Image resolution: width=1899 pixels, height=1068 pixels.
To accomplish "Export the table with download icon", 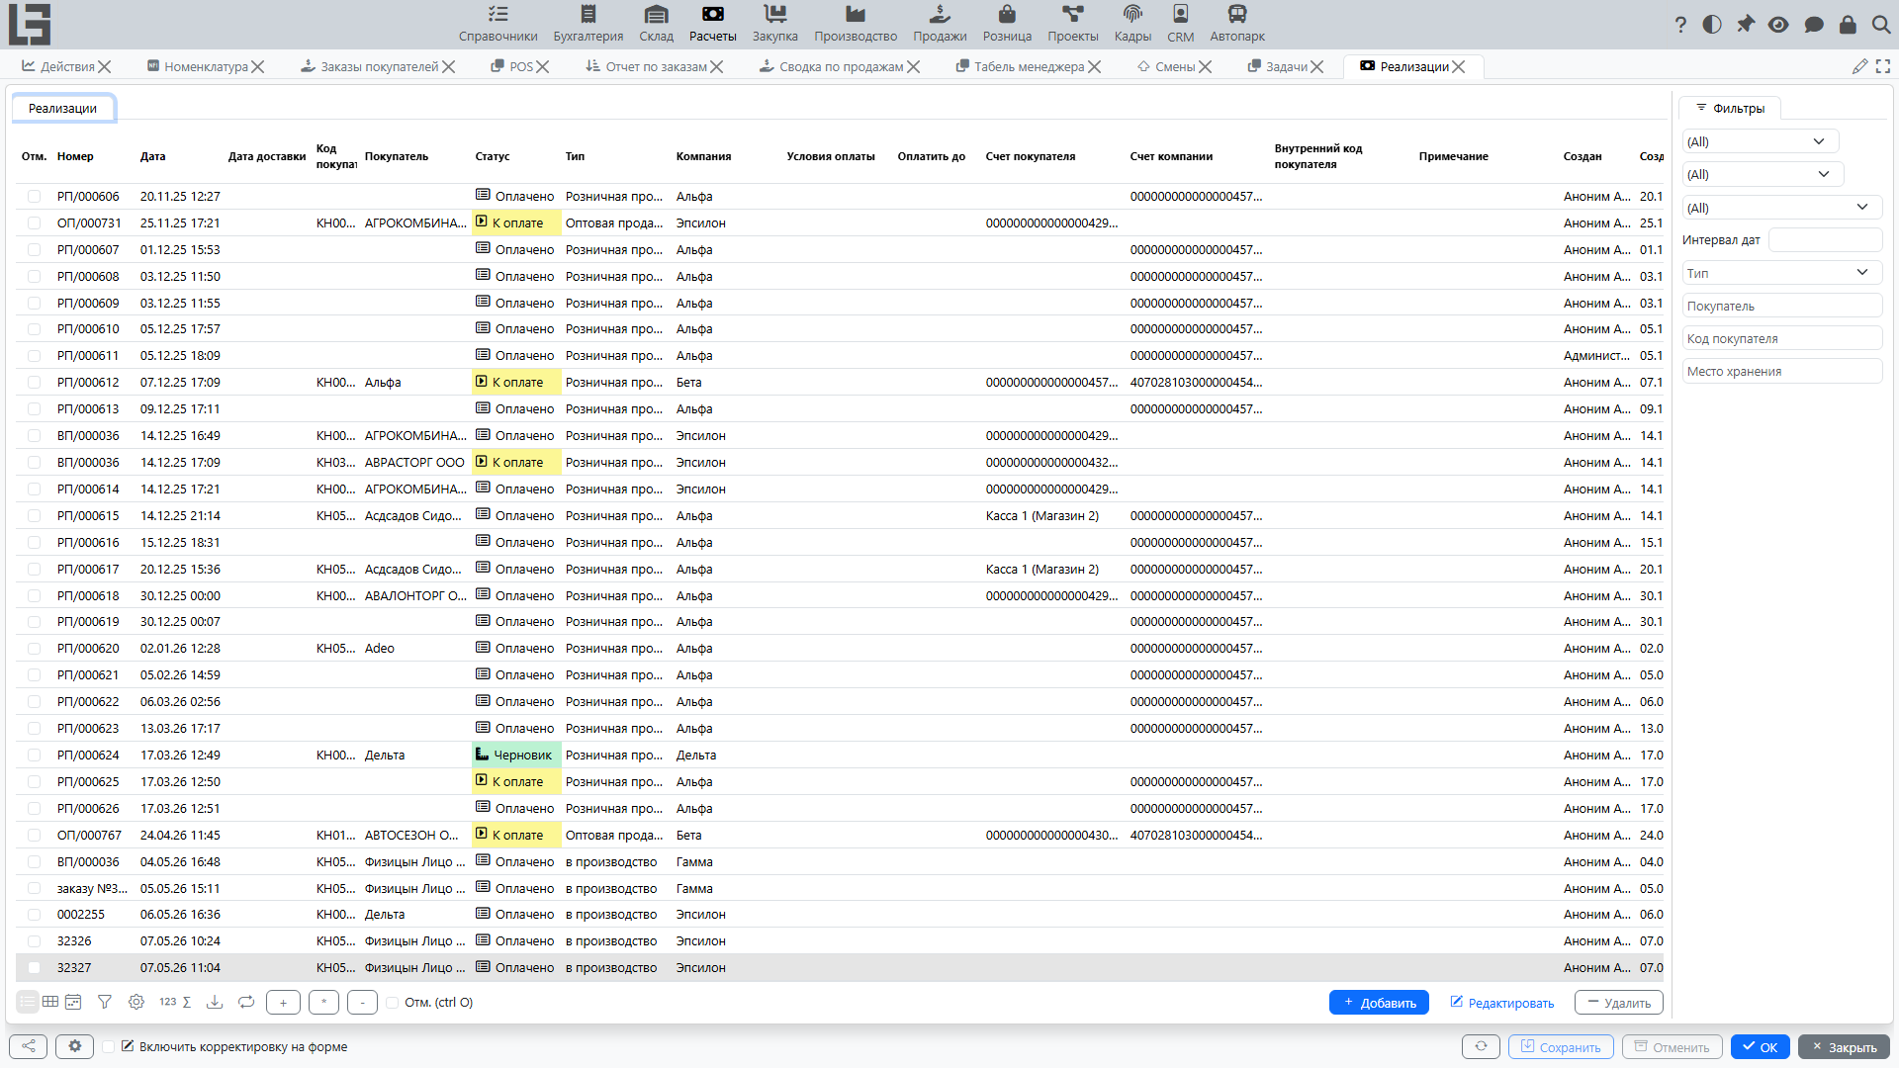I will tap(215, 1002).
